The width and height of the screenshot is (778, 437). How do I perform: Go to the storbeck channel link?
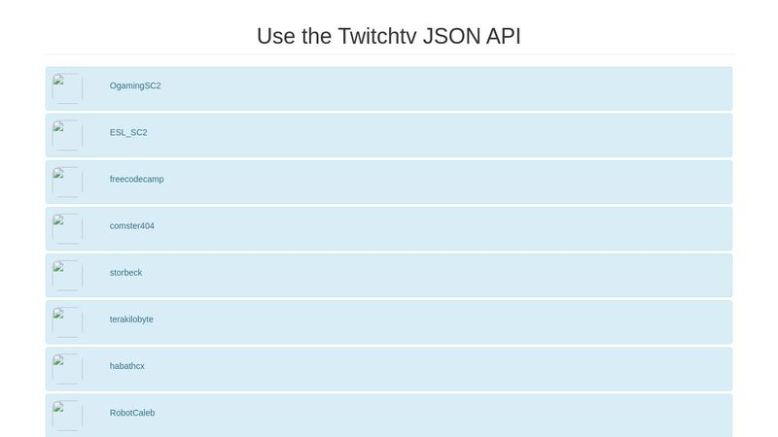(x=125, y=273)
